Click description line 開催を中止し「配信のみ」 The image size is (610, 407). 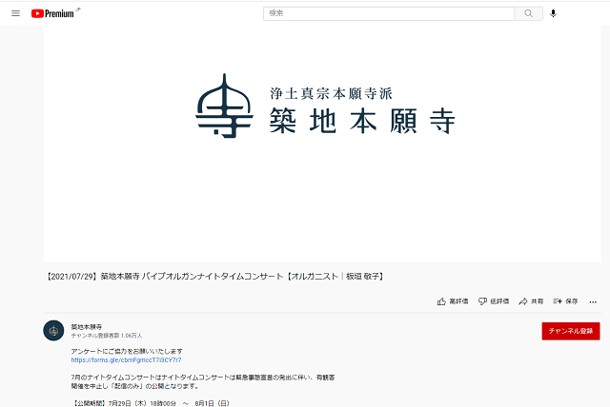[135, 386]
